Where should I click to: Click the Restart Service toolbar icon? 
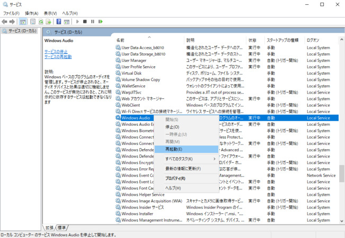pos(101,22)
